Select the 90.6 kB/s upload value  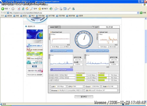[113, 47]
